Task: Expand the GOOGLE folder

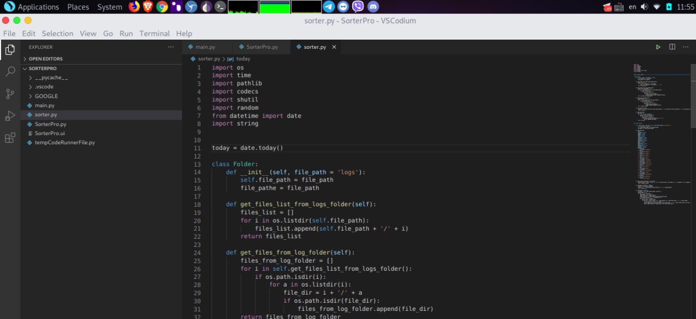Action: point(46,96)
